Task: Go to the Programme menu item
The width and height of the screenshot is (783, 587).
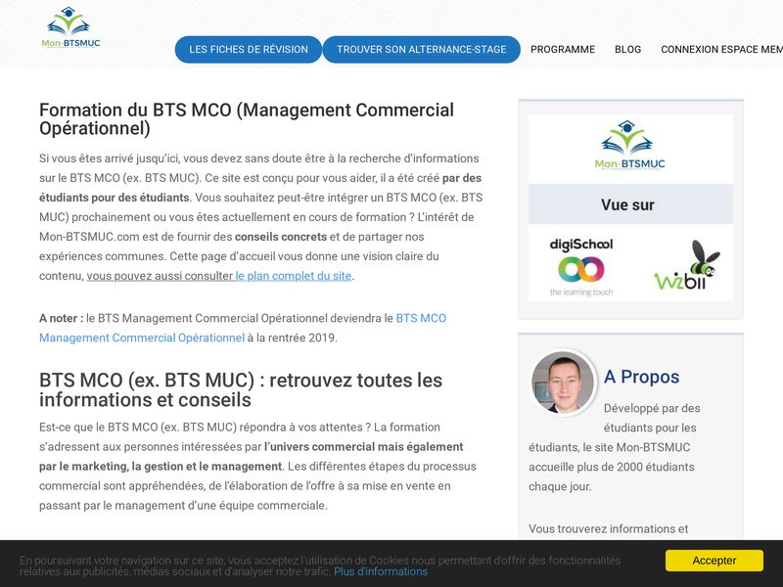Action: point(563,50)
